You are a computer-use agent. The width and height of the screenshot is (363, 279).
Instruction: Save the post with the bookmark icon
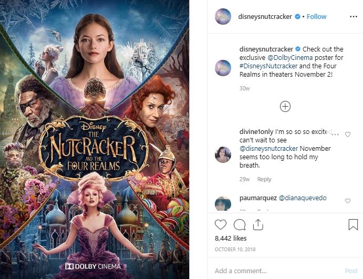pyautogui.click(x=353, y=224)
